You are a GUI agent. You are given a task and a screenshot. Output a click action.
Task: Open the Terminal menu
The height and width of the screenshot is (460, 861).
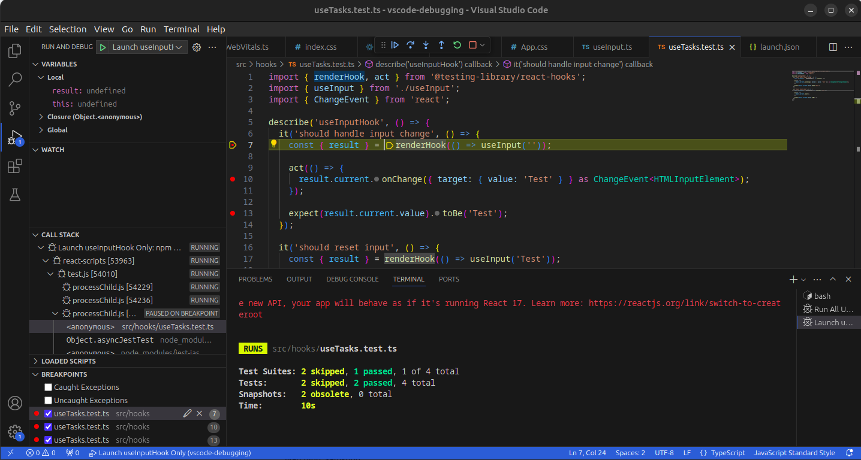pyautogui.click(x=182, y=29)
